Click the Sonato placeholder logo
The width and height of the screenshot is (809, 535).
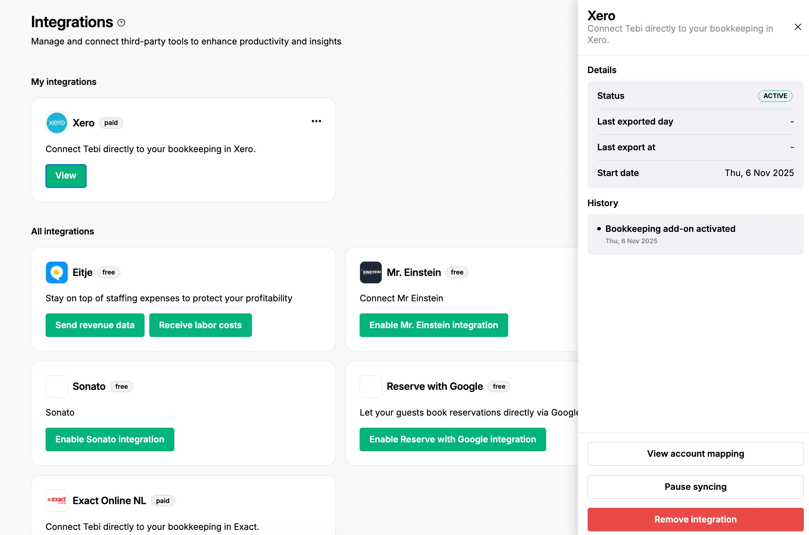pos(57,387)
